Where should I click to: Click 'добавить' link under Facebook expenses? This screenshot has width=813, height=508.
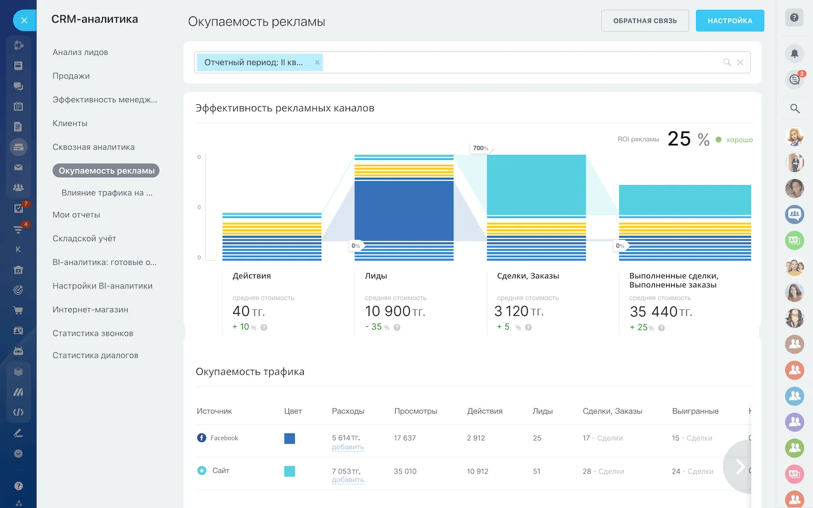click(348, 446)
